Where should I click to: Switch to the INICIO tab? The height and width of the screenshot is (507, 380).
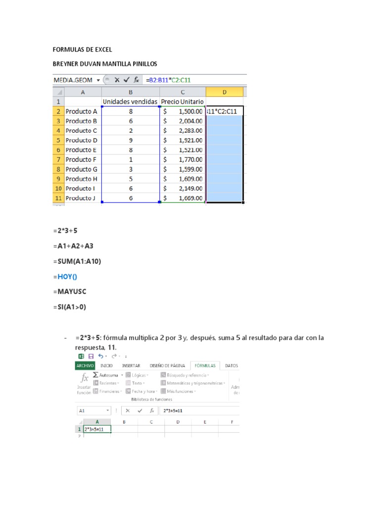point(106,365)
